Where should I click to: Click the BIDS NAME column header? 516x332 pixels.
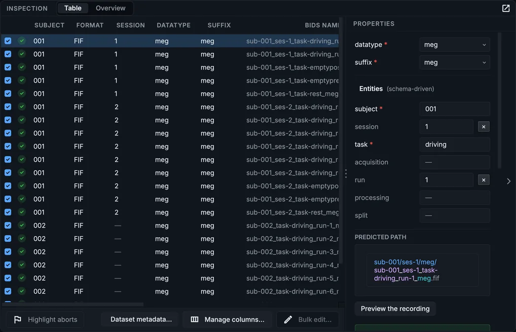click(321, 25)
